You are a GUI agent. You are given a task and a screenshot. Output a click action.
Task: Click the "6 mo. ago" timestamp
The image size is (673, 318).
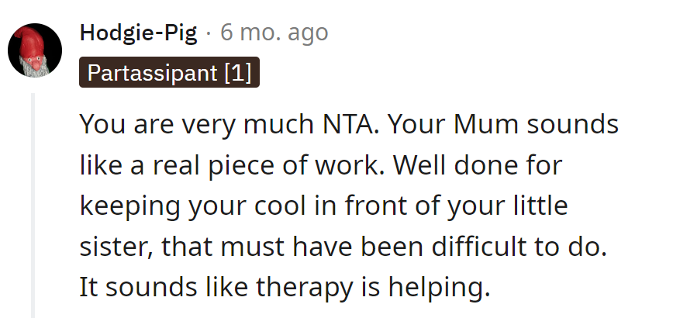click(274, 33)
